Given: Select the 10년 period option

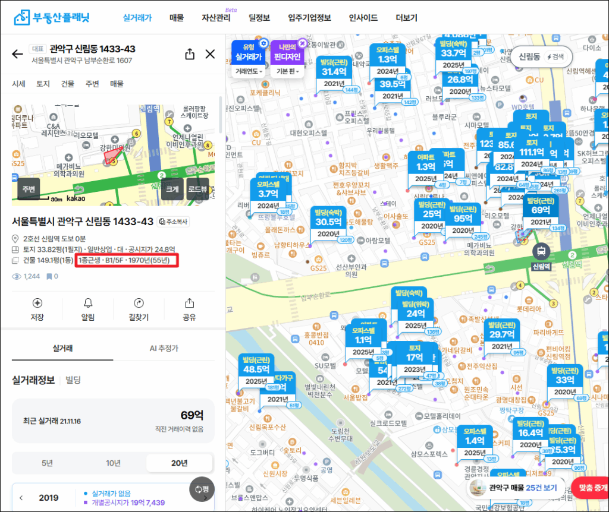Looking at the screenshot, I should pos(113,463).
